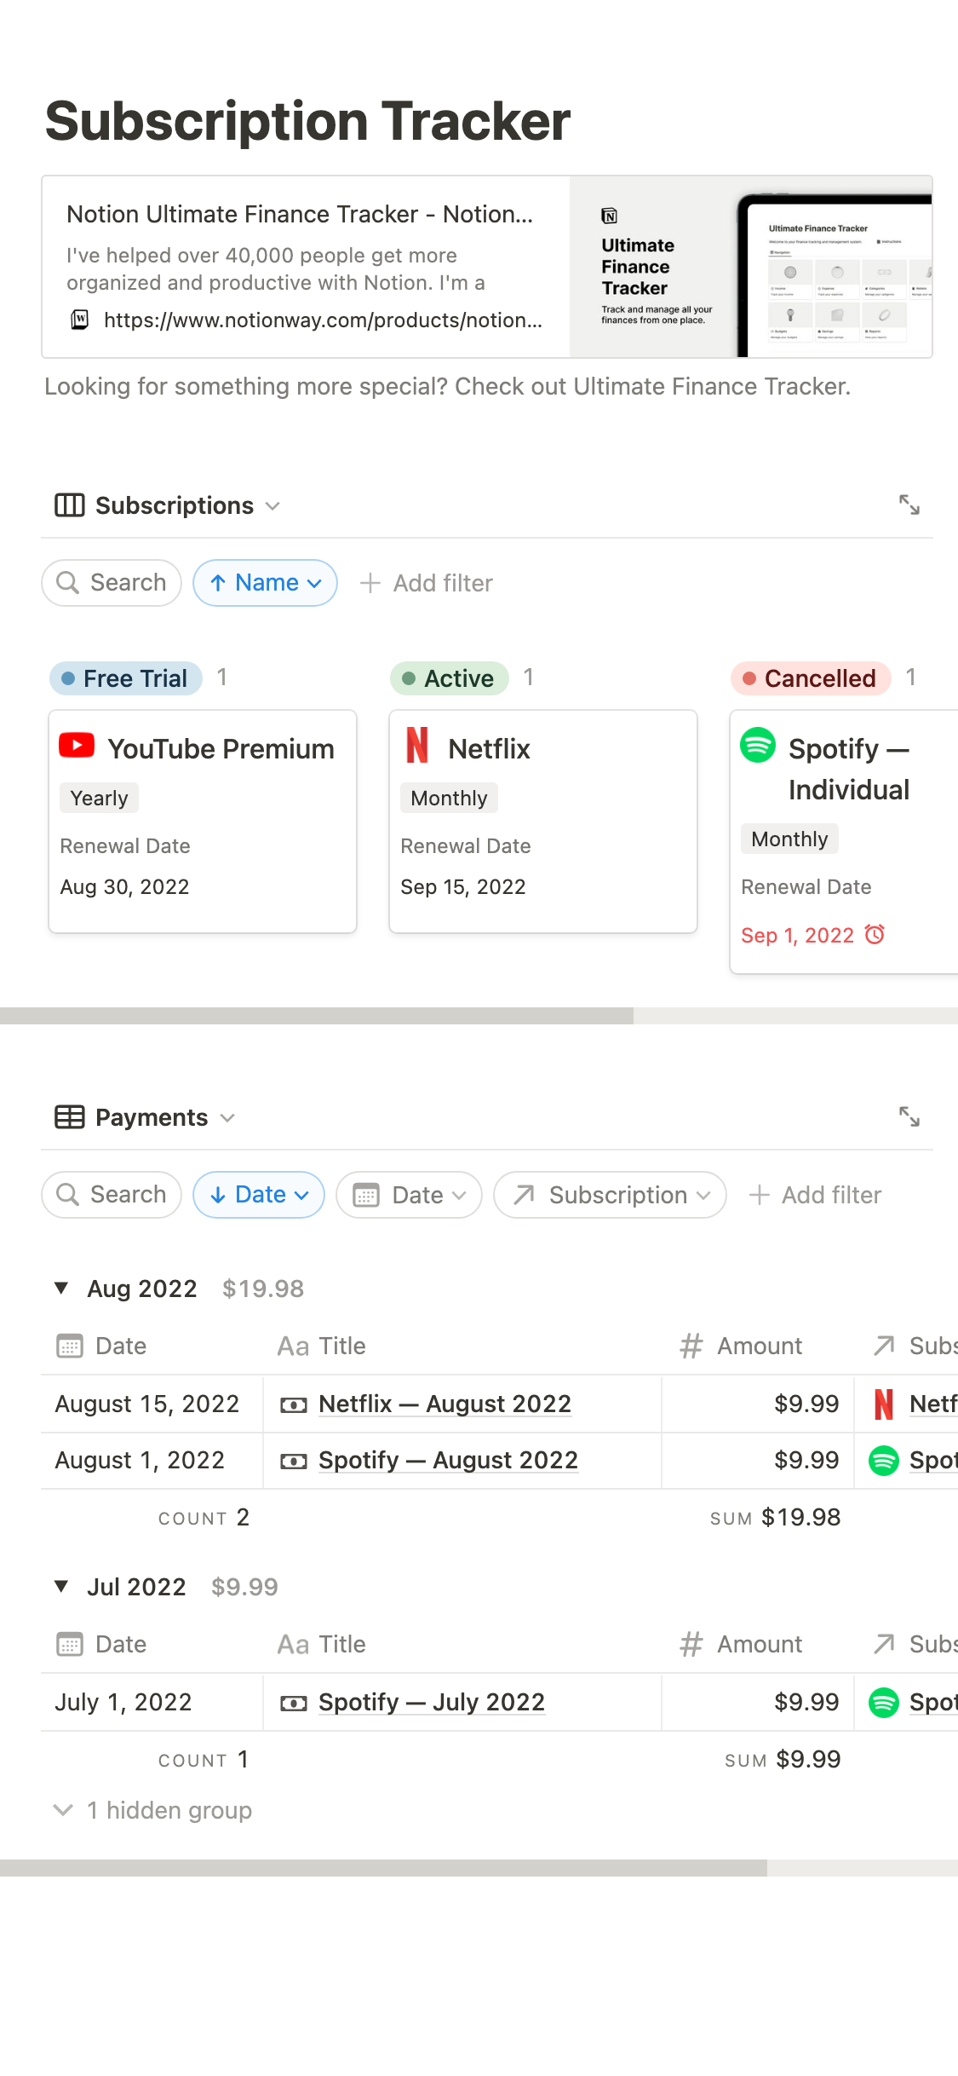This screenshot has width=958, height=2076.
Task: Click Search in the Payments toolbar
Action: tap(112, 1195)
